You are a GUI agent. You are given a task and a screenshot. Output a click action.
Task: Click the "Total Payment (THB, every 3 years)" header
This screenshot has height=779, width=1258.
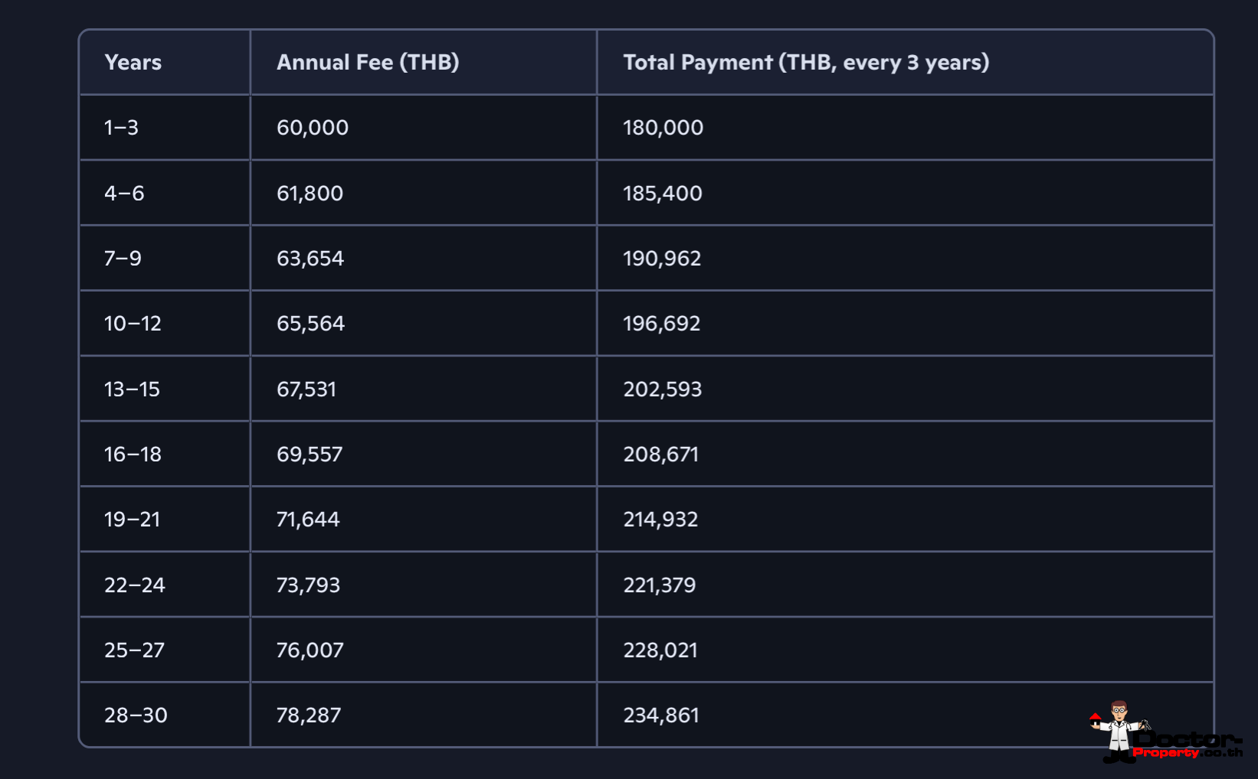click(x=806, y=63)
